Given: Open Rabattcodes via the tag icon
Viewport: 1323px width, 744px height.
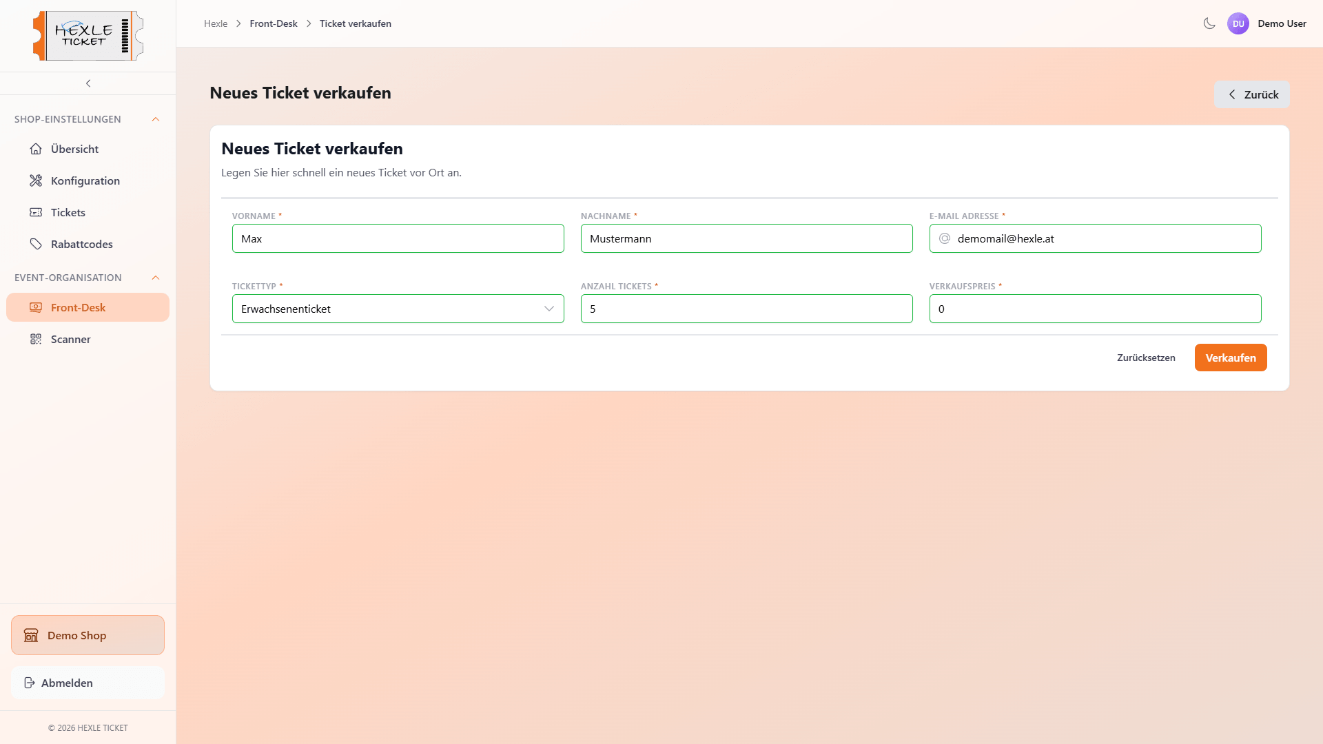Looking at the screenshot, I should [36, 243].
